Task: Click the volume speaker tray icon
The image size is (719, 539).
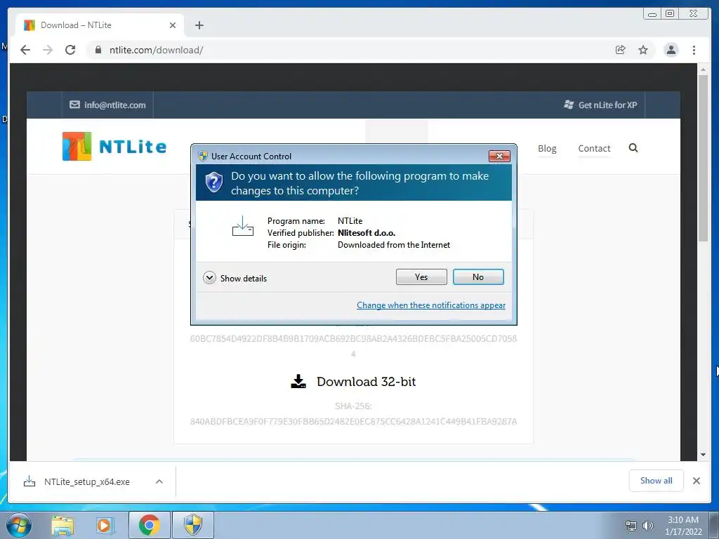Action: 648,526
